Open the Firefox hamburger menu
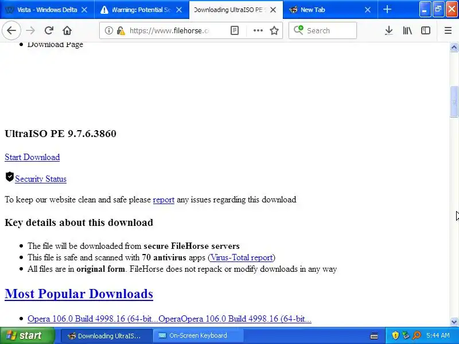The height and width of the screenshot is (344, 459). (448, 30)
